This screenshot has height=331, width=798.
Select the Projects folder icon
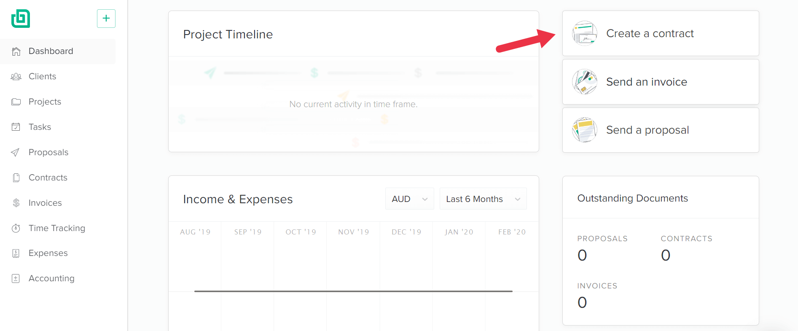pos(16,102)
